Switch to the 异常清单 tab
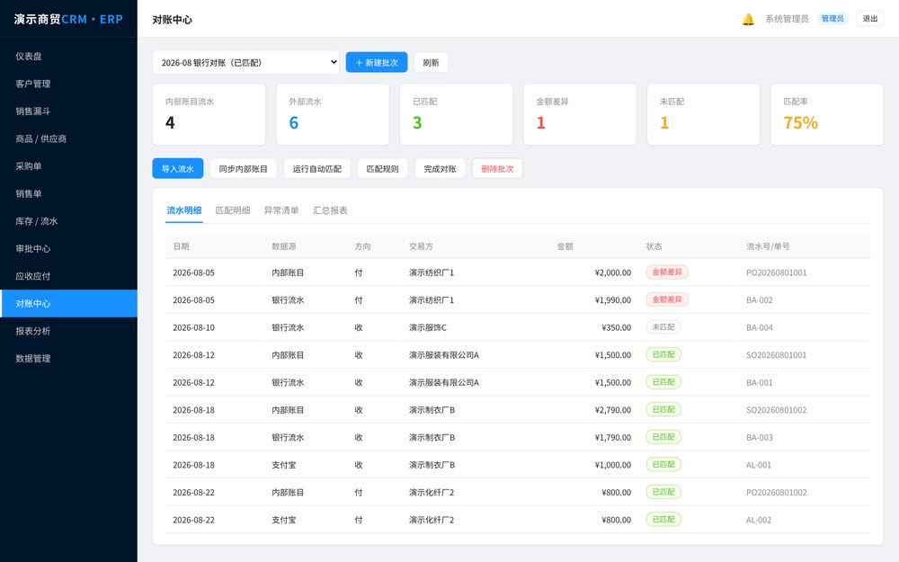The width and height of the screenshot is (899, 562). (281, 210)
